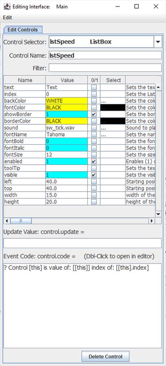The image size is (166, 366).
Task: Enable the fontBold checkbox
Action: click(94, 141)
